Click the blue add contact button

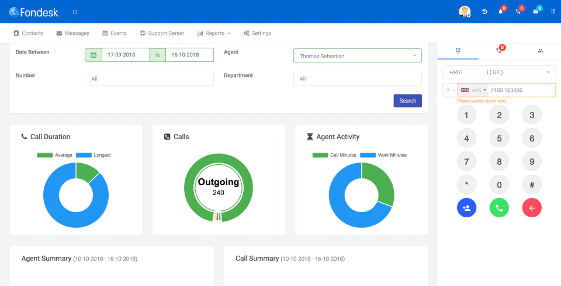[466, 207]
